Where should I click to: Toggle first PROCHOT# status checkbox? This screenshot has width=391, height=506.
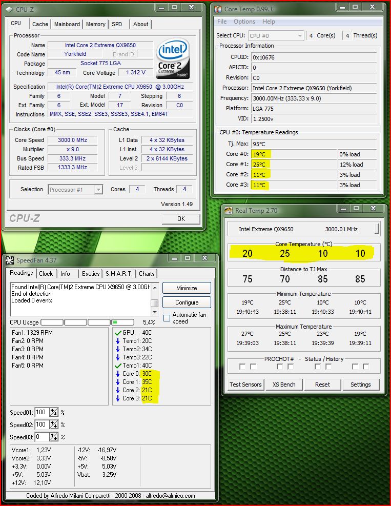click(x=242, y=367)
